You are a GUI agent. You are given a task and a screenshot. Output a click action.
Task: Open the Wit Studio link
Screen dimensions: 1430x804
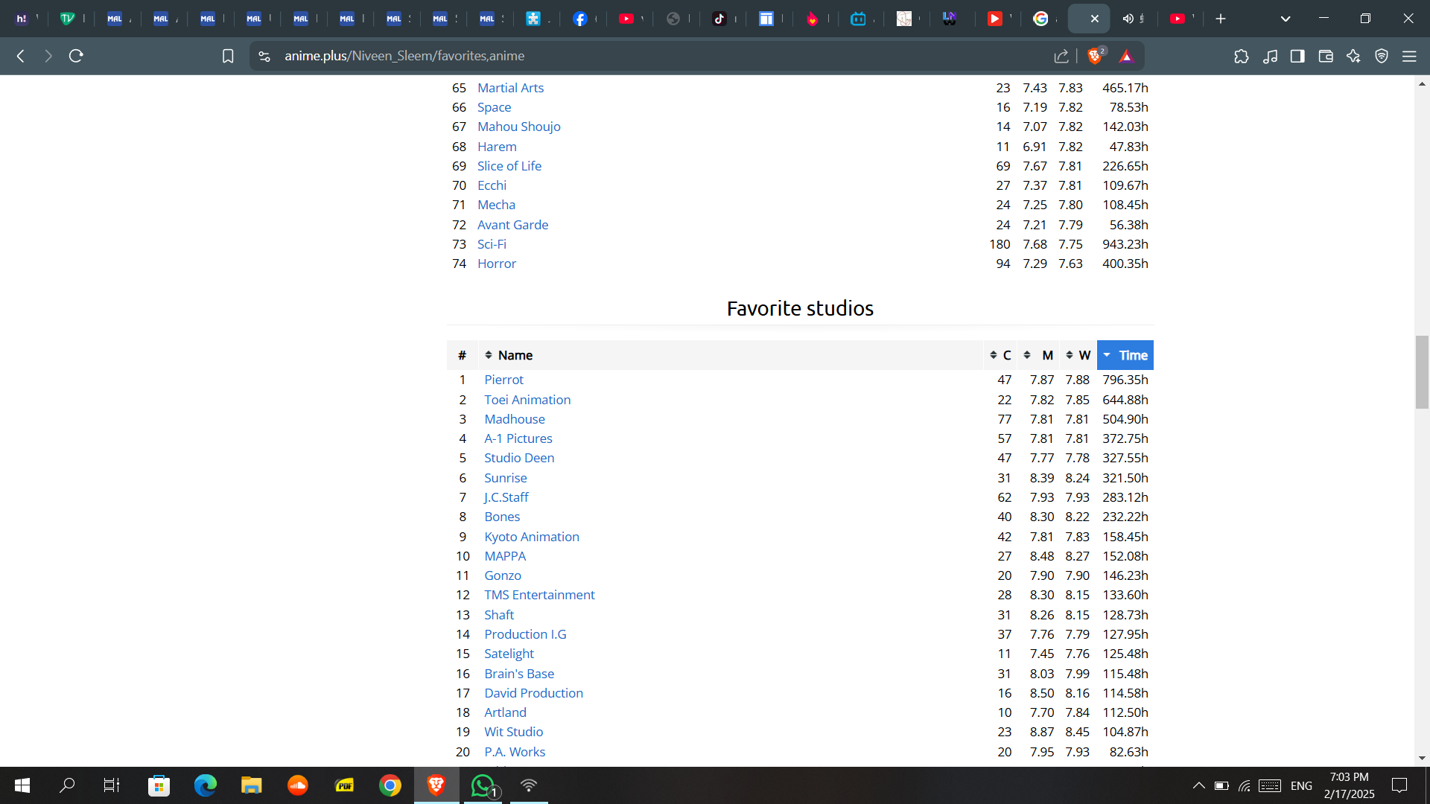(x=513, y=732)
